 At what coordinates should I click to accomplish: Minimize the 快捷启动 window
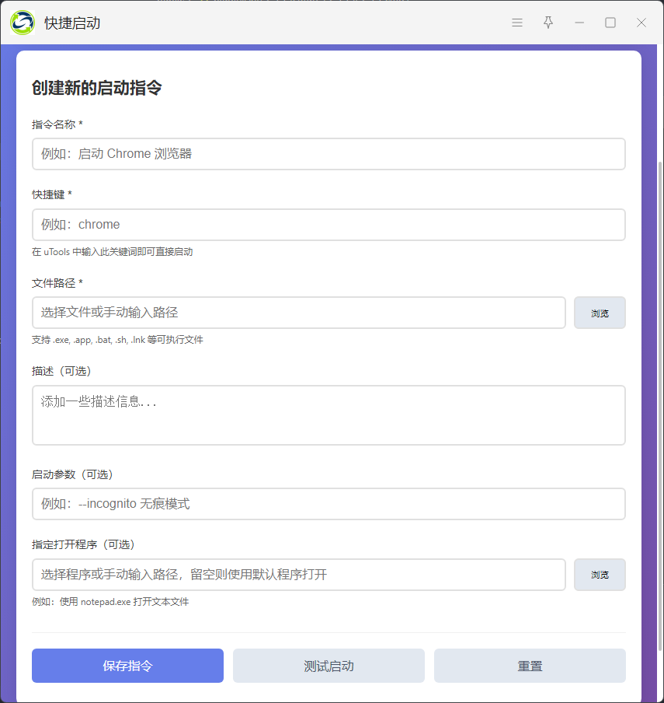click(579, 23)
